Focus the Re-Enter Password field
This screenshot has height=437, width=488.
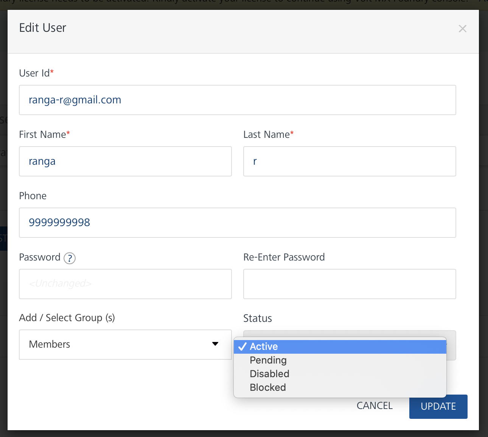(x=350, y=284)
